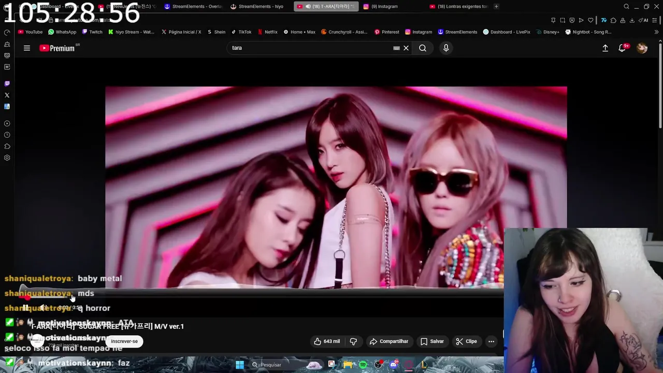Image resolution: width=663 pixels, height=373 pixels.
Task: Open the speedometer icon in browser sidebar
Action: (7, 32)
